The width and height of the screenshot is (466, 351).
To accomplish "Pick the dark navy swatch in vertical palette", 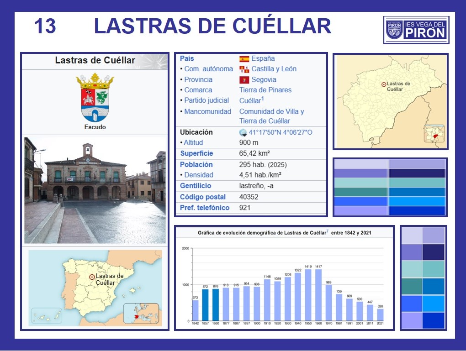I will 433,252.
